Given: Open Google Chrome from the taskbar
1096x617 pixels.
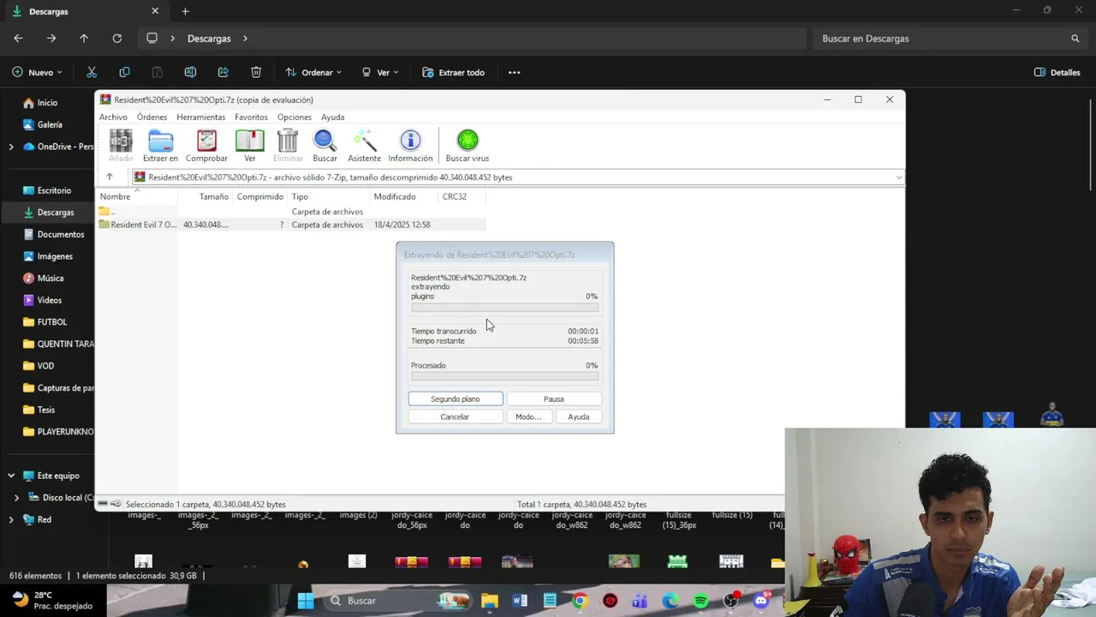Looking at the screenshot, I should tap(580, 601).
